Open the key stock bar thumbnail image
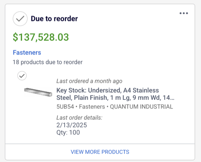The image size is (201, 162). 38,92
